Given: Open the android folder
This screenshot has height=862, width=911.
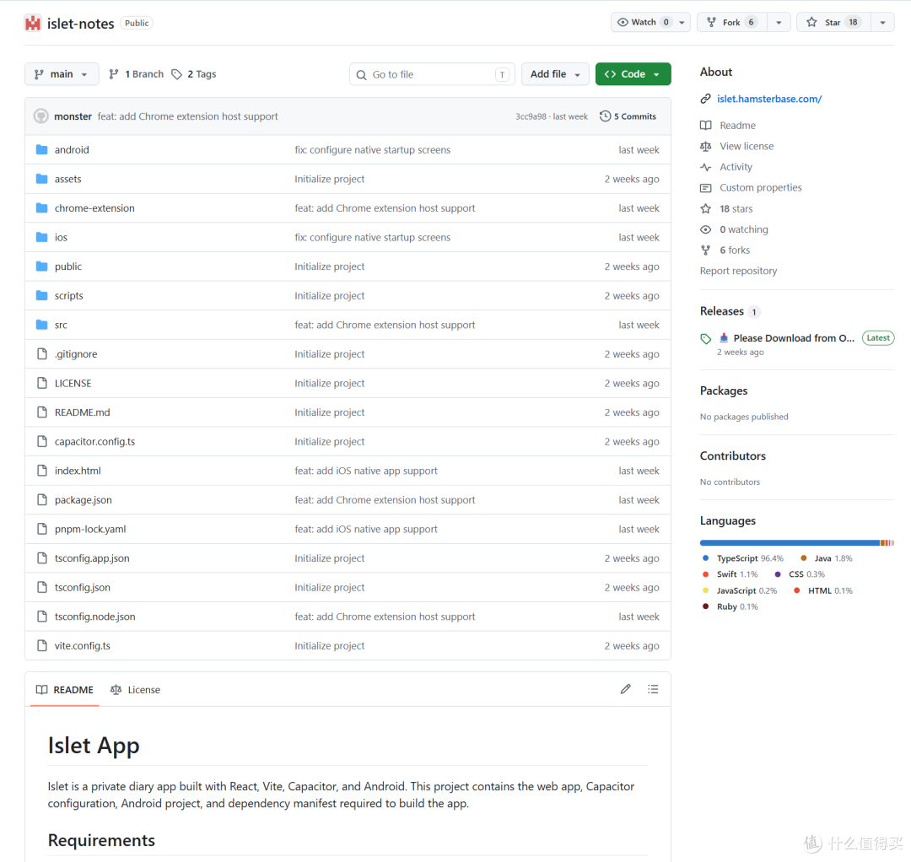Looking at the screenshot, I should 72,150.
